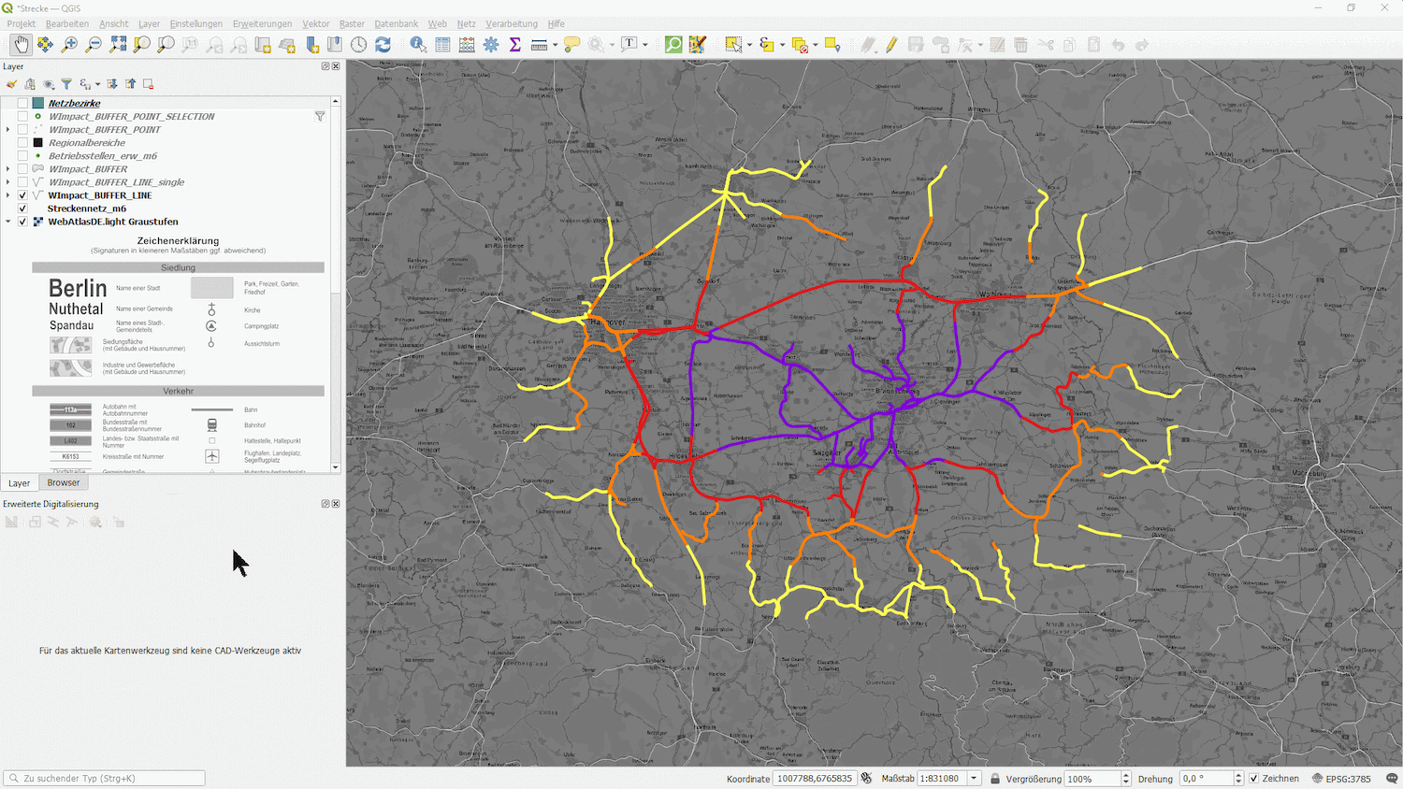Screen dimensions: 1403x789
Task: Open the Maßstab scale dropdown
Action: [974, 778]
